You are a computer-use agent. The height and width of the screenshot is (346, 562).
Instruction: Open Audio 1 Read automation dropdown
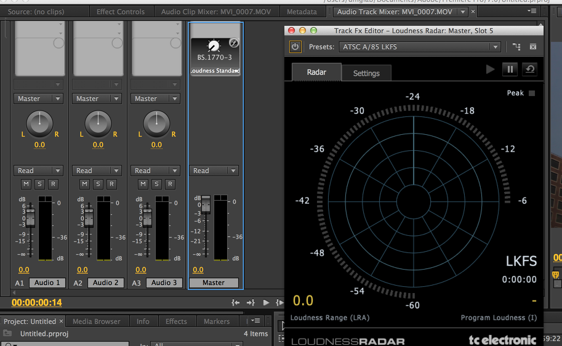38,171
